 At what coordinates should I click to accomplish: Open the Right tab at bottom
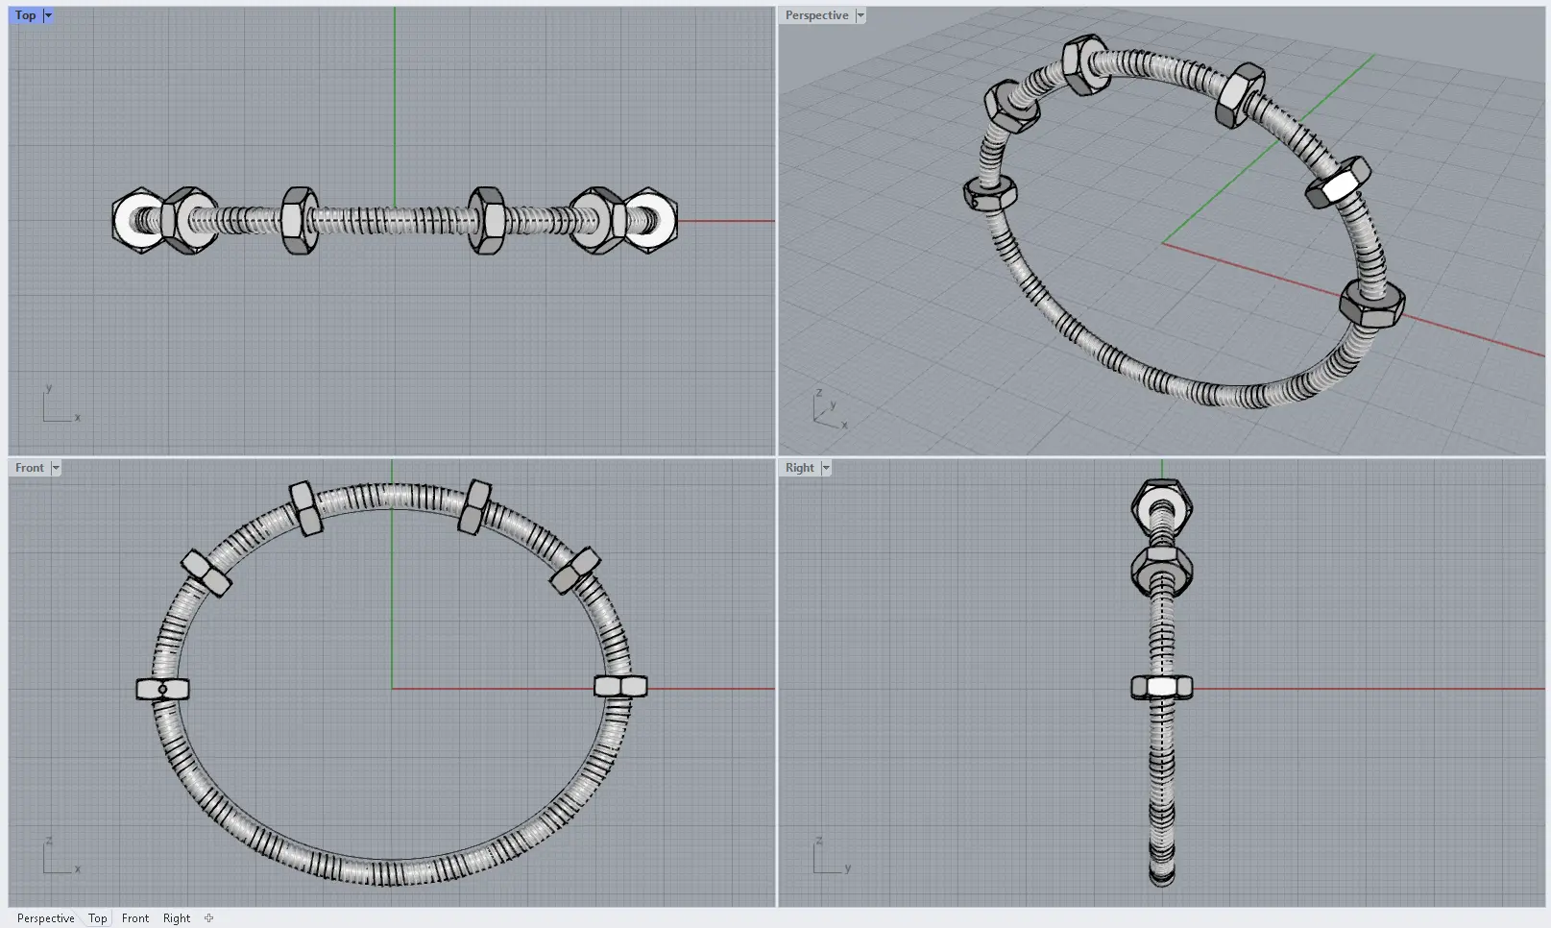pos(177,918)
